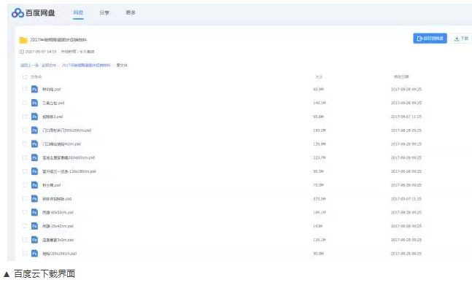Sort files by the 文件名 column header
The image size is (472, 285).
(x=36, y=77)
